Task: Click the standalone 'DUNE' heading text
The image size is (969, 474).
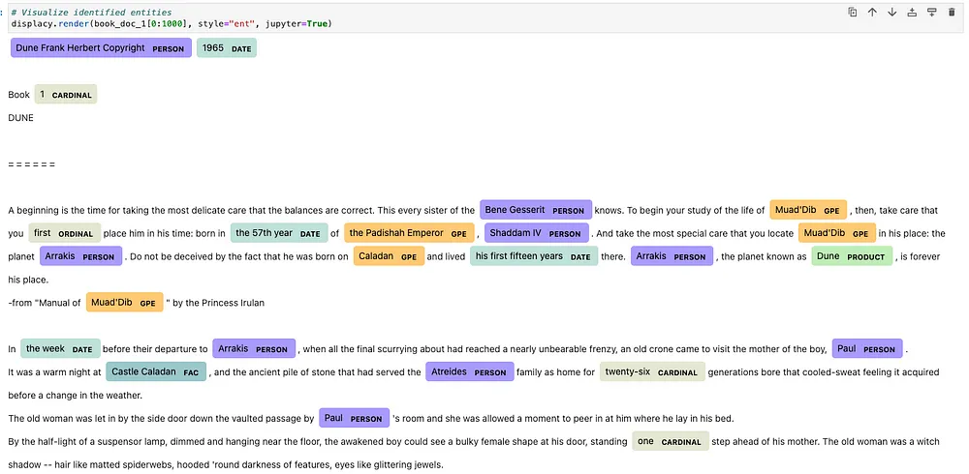Action: (x=21, y=117)
